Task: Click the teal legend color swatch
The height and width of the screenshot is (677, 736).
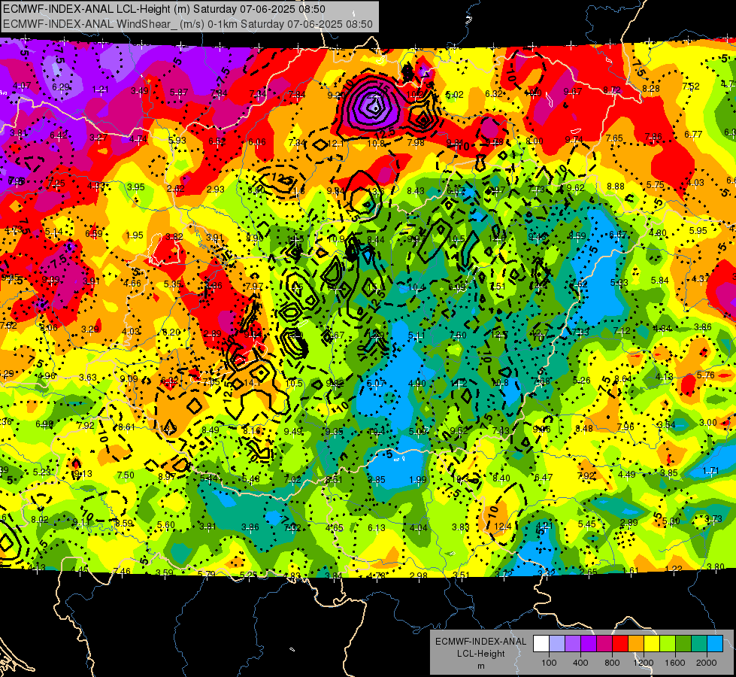Action: pos(699,644)
